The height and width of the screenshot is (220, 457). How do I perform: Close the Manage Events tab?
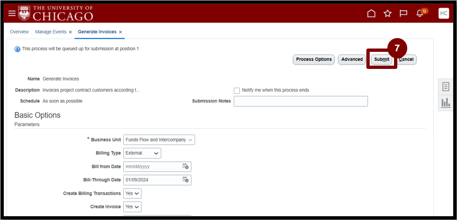pyautogui.click(x=70, y=32)
